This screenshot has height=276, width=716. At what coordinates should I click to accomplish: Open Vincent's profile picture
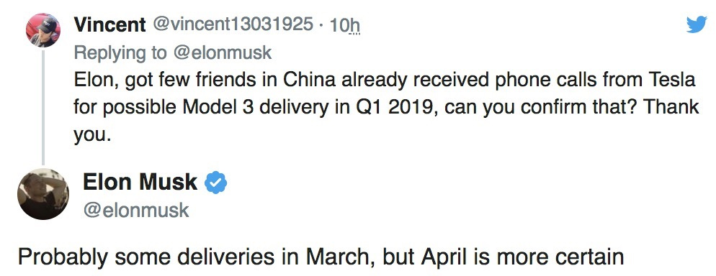(43, 30)
